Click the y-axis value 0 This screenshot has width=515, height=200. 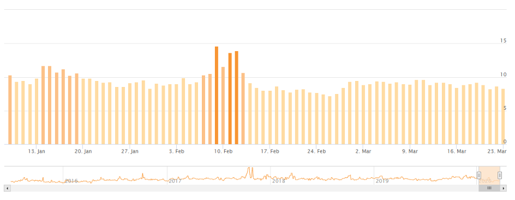pos(505,142)
